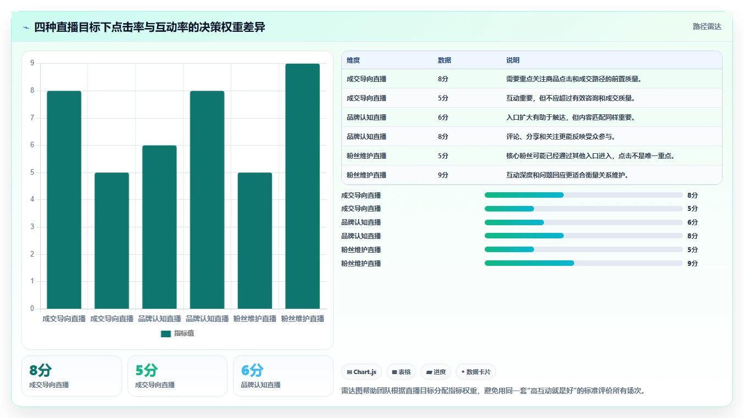Click the 成交导向直播 progress bar showing 5分
Image resolution: width=744 pixels, height=418 pixels.
tap(584, 209)
